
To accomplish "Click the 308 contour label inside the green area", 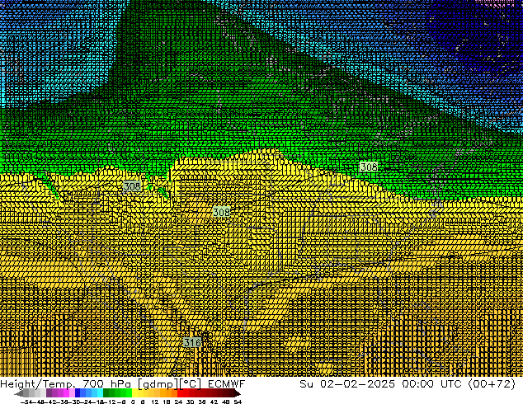I will 369,167.
